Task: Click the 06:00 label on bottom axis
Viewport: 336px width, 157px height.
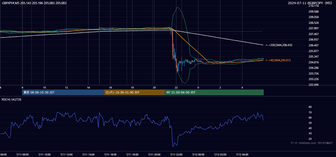Action: tap(3, 155)
